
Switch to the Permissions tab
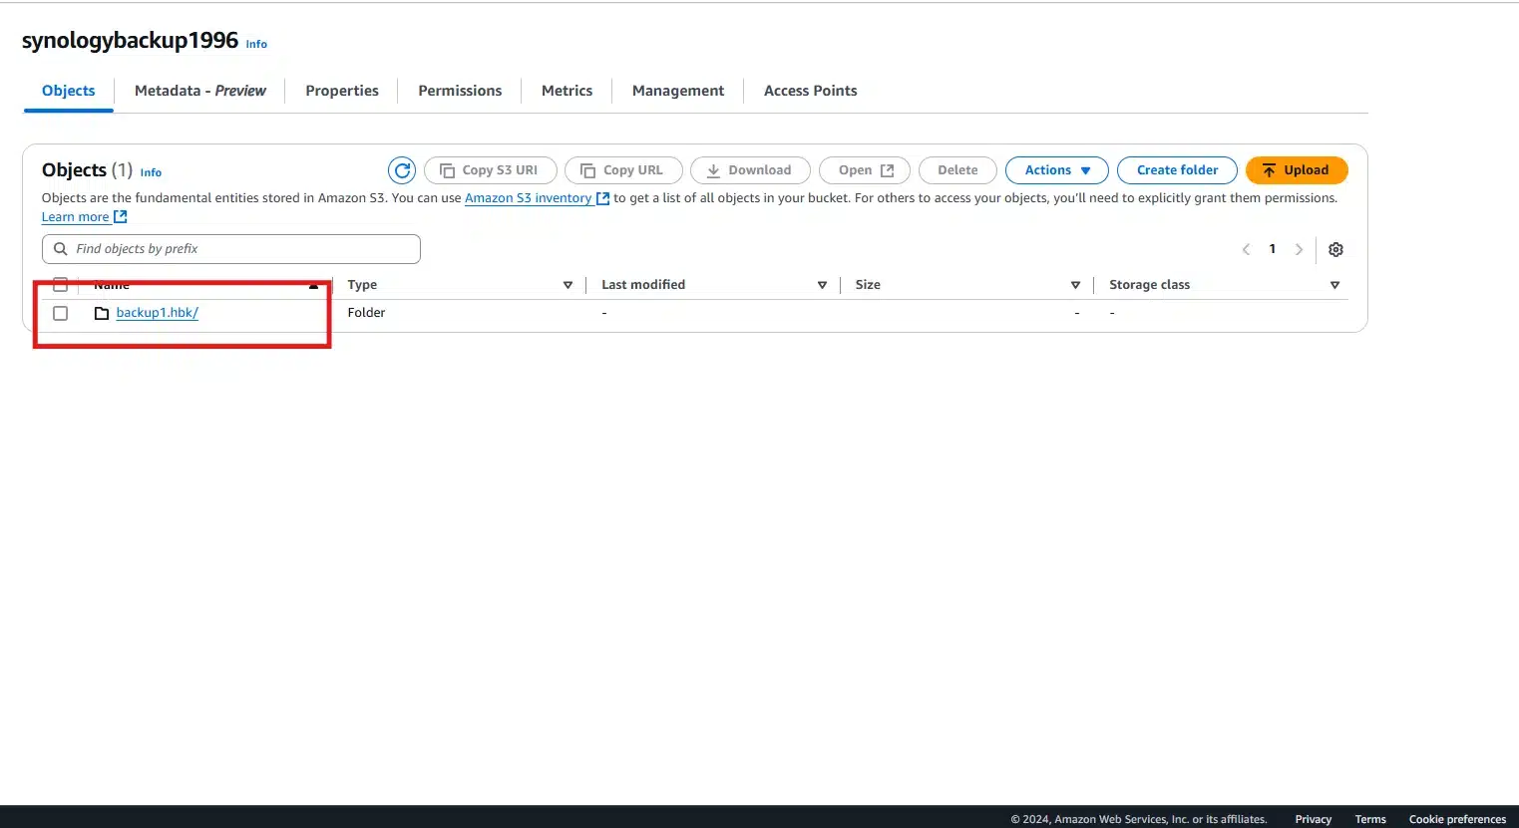(x=460, y=90)
